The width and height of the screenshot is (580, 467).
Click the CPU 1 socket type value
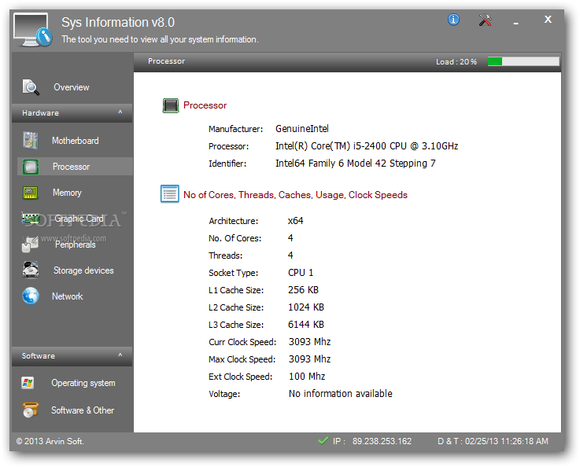click(x=301, y=273)
